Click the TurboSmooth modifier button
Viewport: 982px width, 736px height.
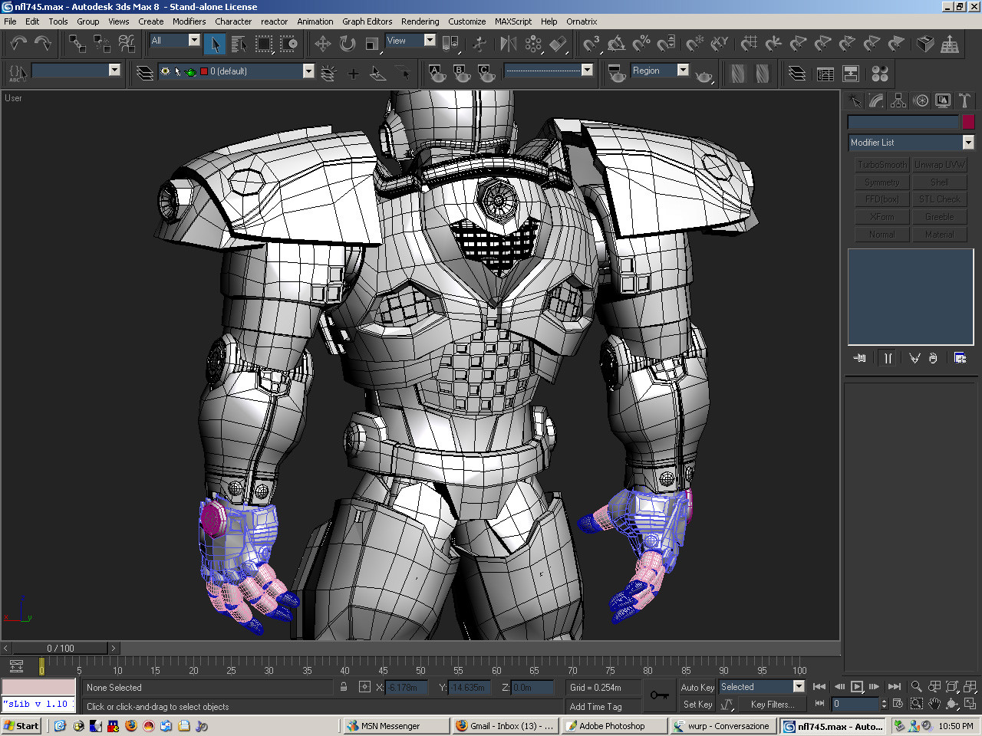881,165
